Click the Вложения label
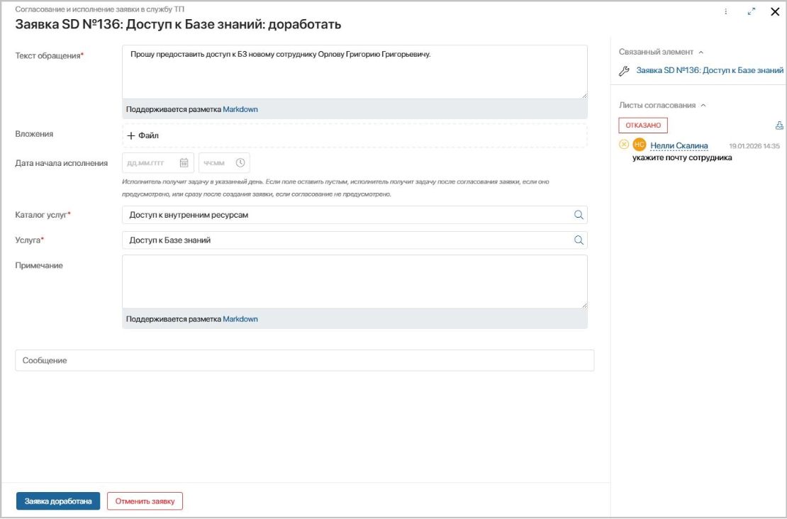 pyautogui.click(x=34, y=134)
